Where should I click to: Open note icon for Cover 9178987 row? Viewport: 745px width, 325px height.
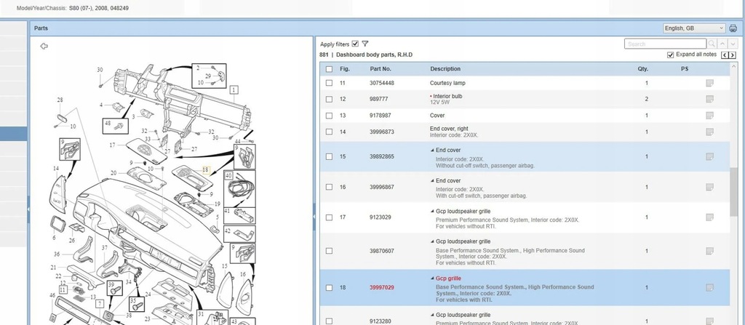(x=710, y=116)
